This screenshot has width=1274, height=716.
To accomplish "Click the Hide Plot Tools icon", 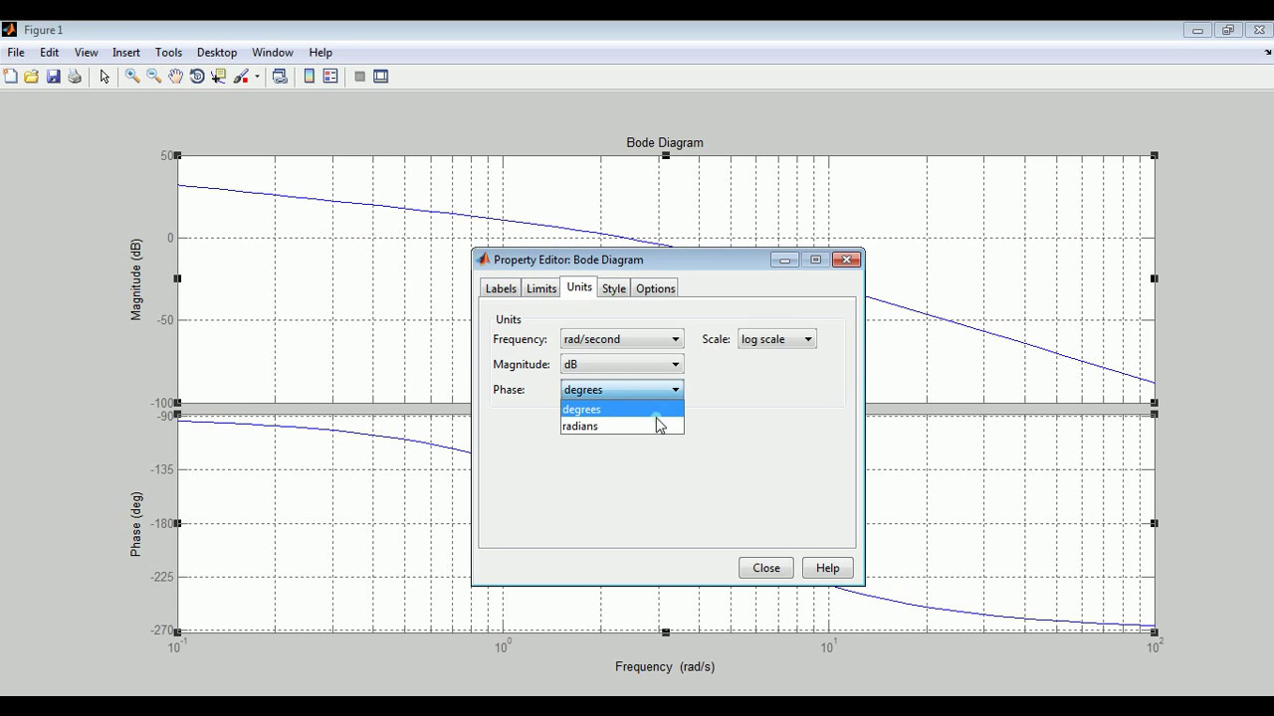I will [x=359, y=77].
